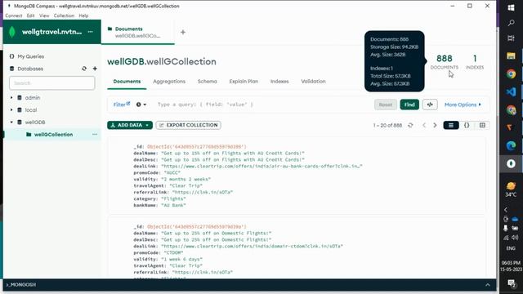
Task: Open My Queries in sidebar
Action: point(31,56)
